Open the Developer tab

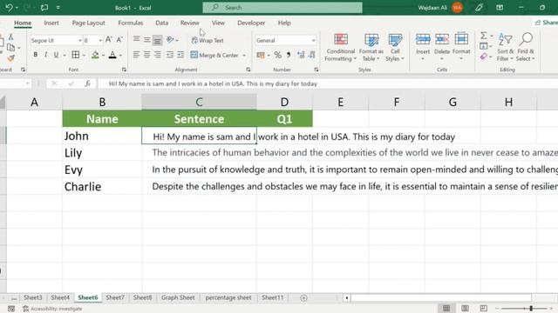click(x=251, y=23)
